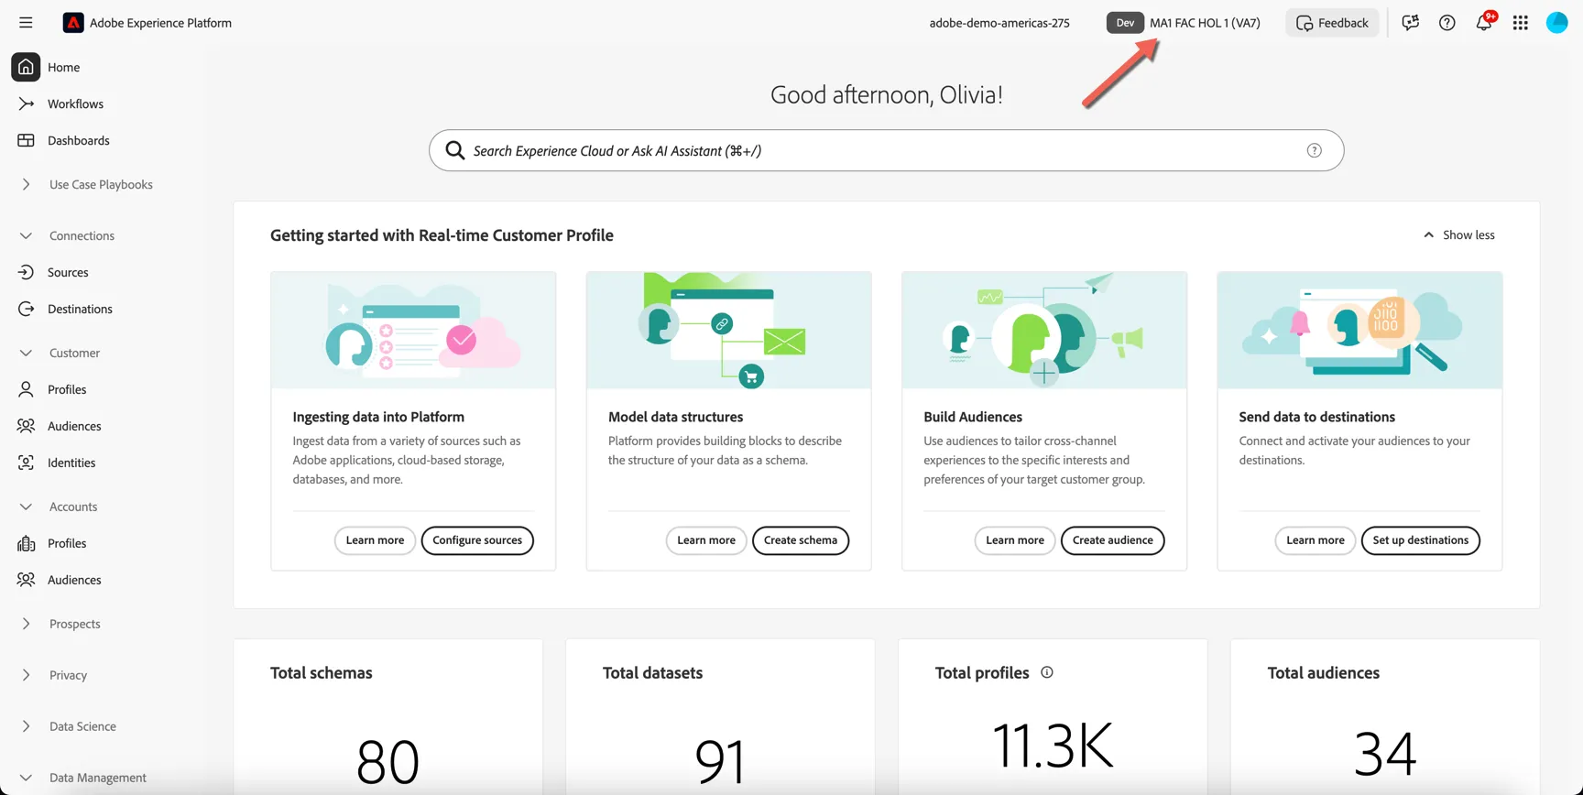Viewport: 1583px width, 795px height.
Task: Click the search help icon in search bar
Action: tap(1315, 150)
